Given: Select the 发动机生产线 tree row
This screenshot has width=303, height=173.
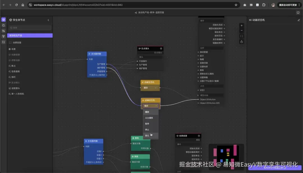Looking at the screenshot, I should point(30,36).
